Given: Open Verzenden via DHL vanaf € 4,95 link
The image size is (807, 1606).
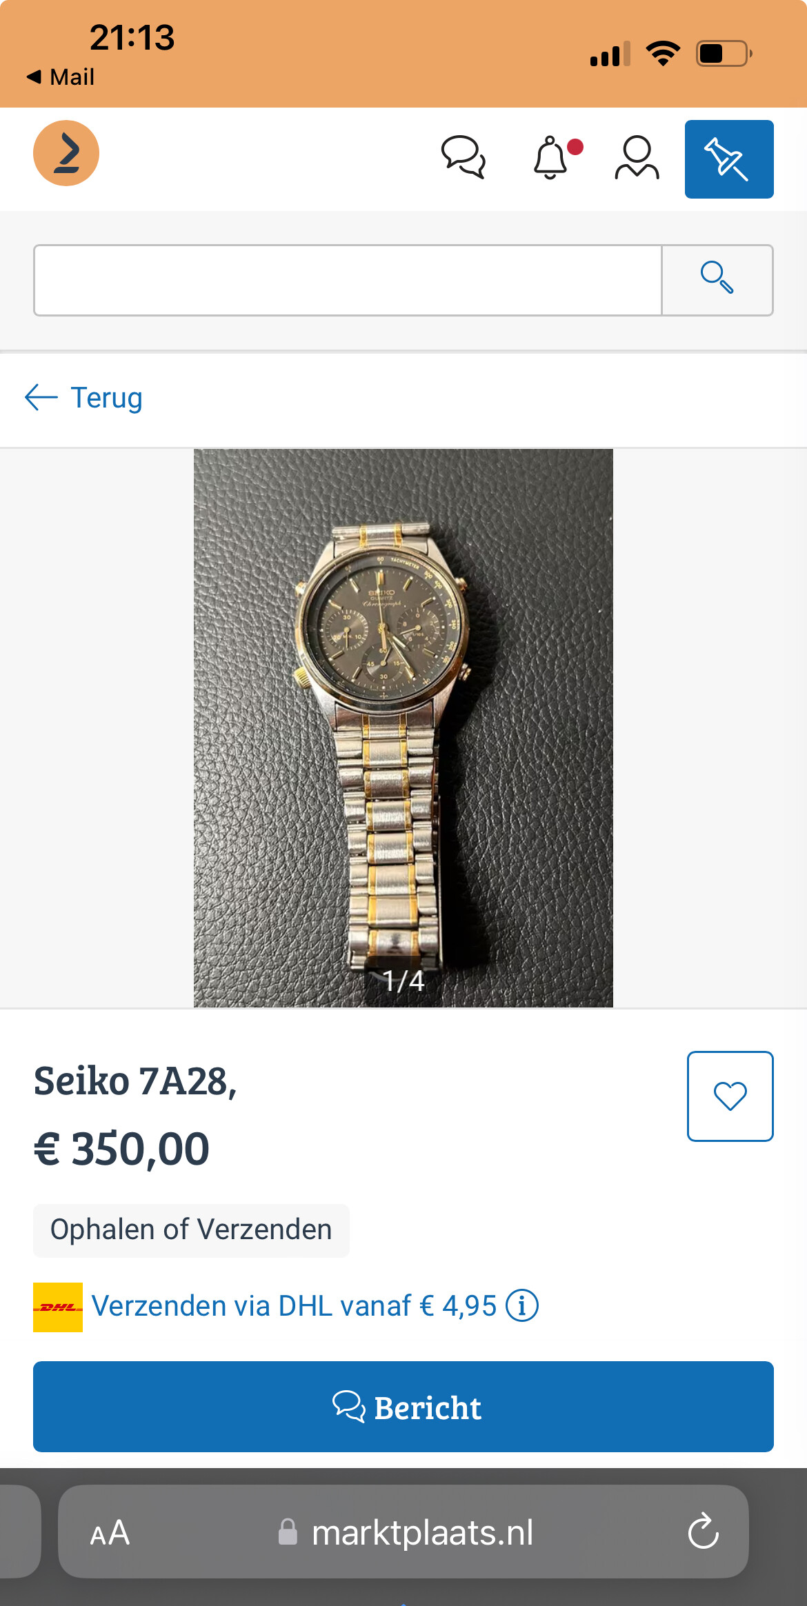Looking at the screenshot, I should tap(294, 1306).
